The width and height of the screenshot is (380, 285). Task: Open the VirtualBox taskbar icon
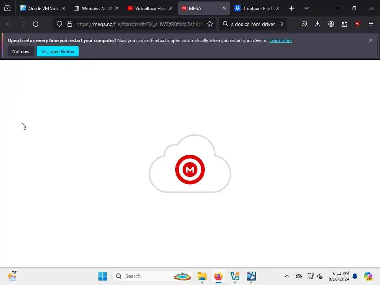(x=235, y=276)
